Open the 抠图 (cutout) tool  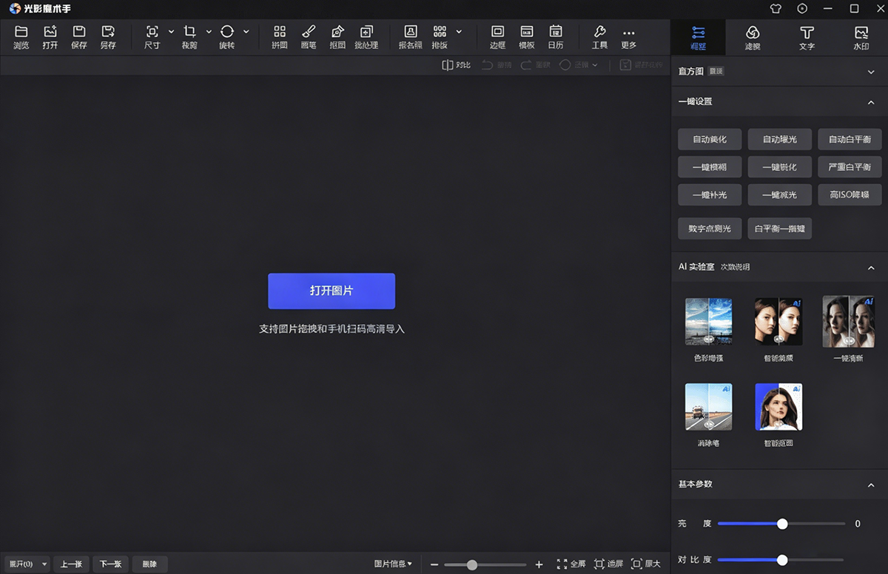click(337, 37)
